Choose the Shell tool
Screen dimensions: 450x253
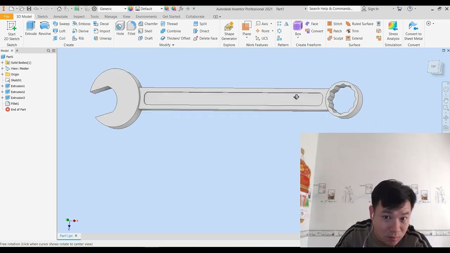coord(145,31)
